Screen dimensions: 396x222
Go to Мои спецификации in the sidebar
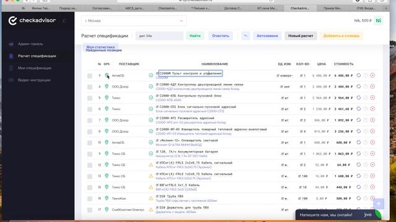pos(35,68)
